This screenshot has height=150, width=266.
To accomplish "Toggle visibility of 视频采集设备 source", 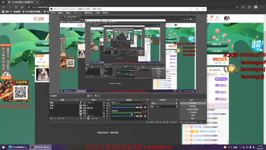I will [104, 108].
